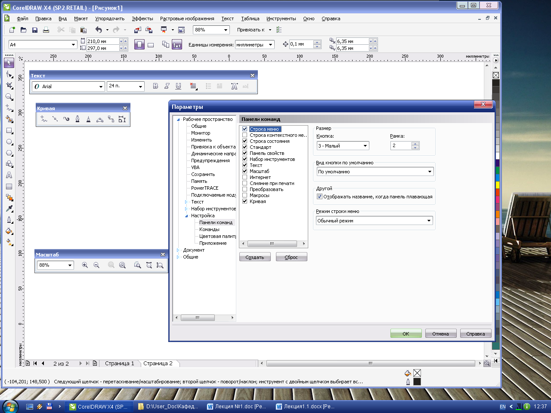Expand the Документ tree node

178,250
